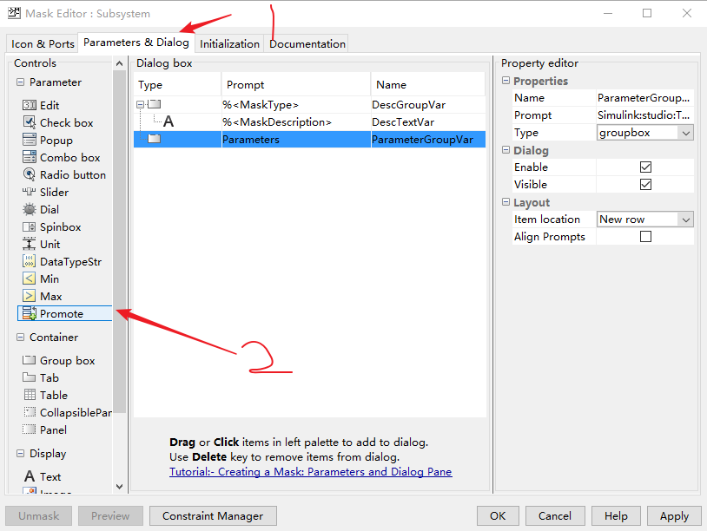
Task: Select the DescTextVar name cell
Action: point(428,122)
